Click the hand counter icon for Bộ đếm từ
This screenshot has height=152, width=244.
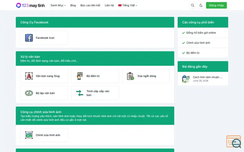click(80, 76)
